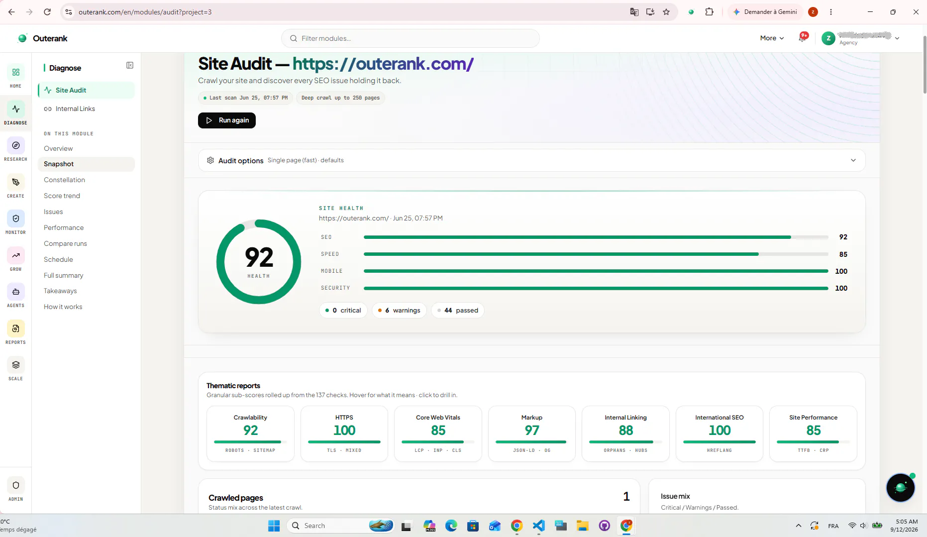This screenshot has width=927, height=537.
Task: Show hidden system tray icons
Action: click(x=799, y=526)
